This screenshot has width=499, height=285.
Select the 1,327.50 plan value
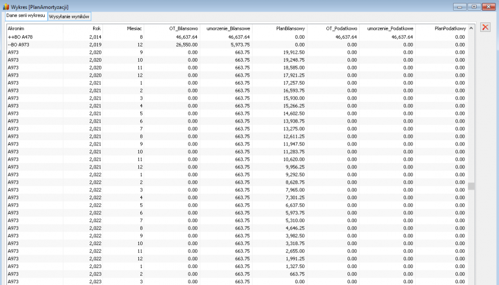(x=295, y=266)
